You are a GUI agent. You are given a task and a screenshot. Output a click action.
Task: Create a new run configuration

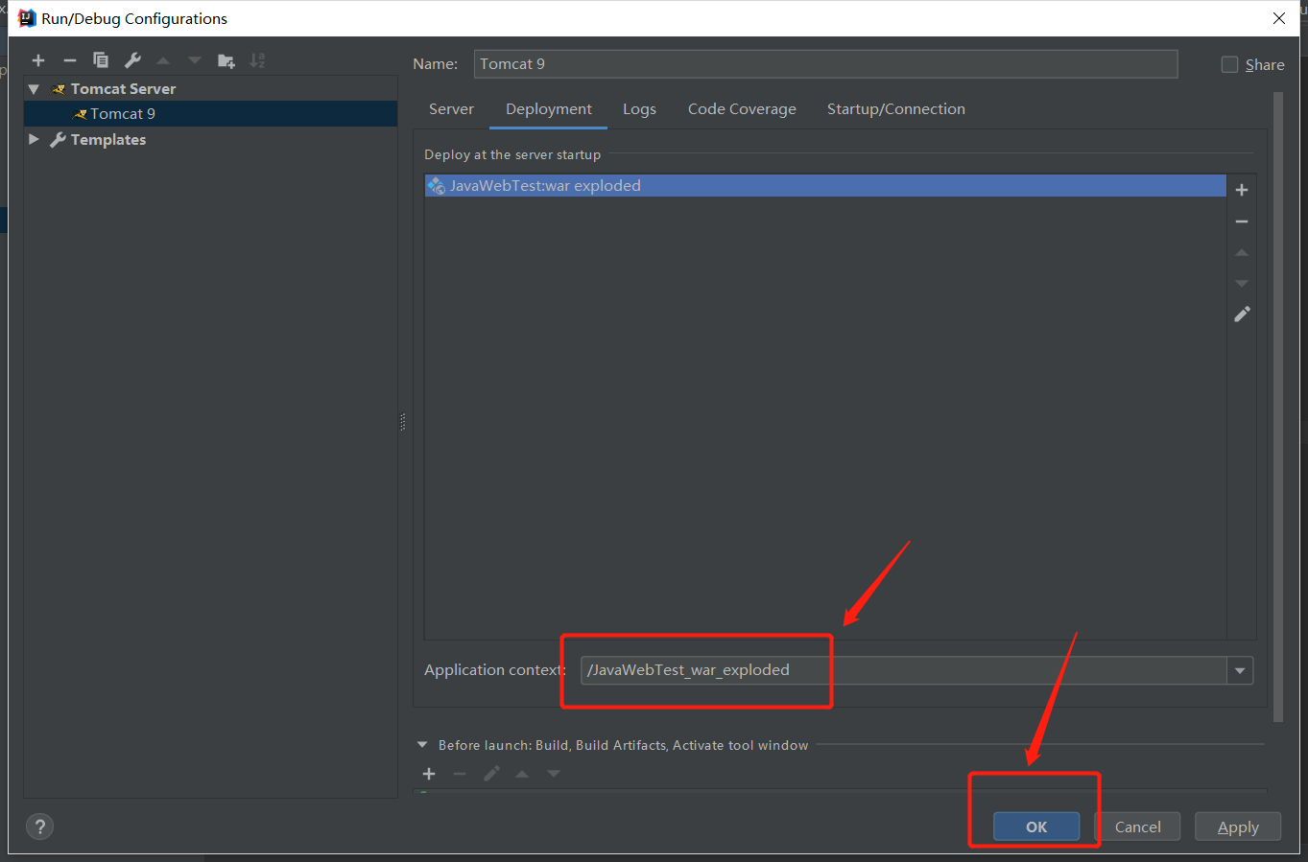click(38, 59)
